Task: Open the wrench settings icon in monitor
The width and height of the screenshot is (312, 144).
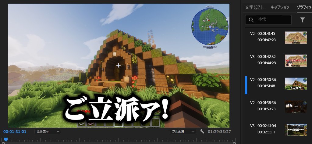Action: (x=202, y=131)
